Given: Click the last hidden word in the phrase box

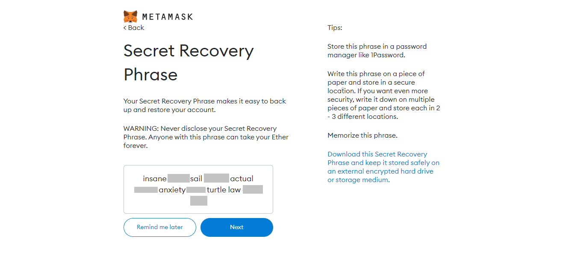Looking at the screenshot, I should (198, 200).
